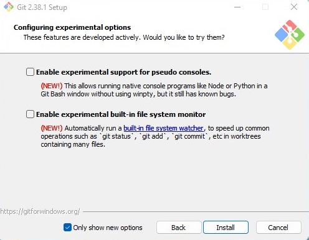Uncheck the Only show new options checkbox
This screenshot has width=309, height=240.
(67, 228)
